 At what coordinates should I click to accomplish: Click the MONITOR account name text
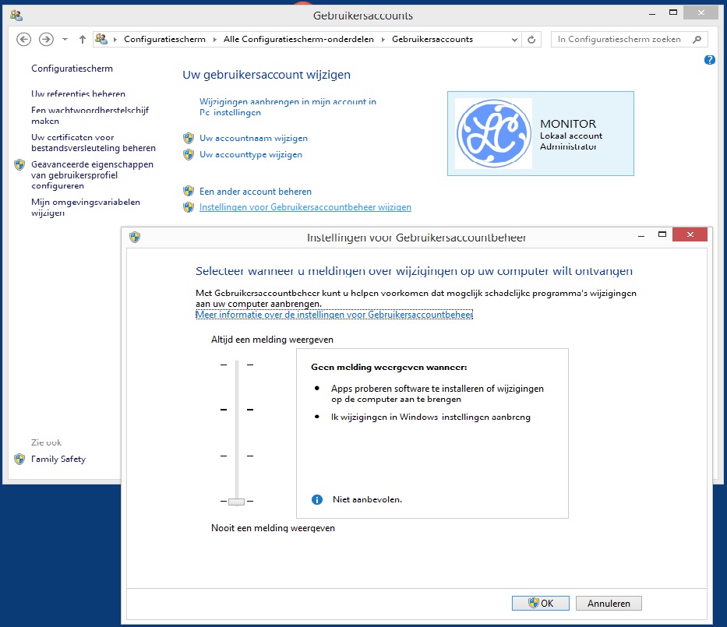point(568,124)
